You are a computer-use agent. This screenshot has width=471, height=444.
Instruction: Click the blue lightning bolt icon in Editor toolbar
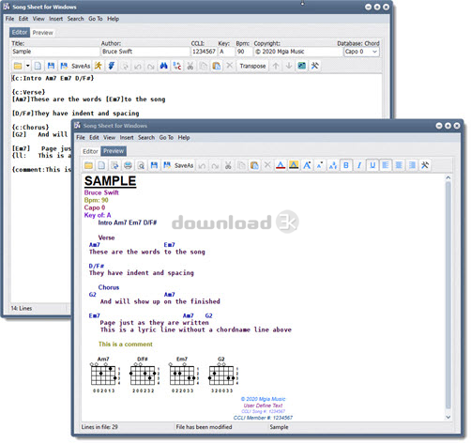point(112,66)
